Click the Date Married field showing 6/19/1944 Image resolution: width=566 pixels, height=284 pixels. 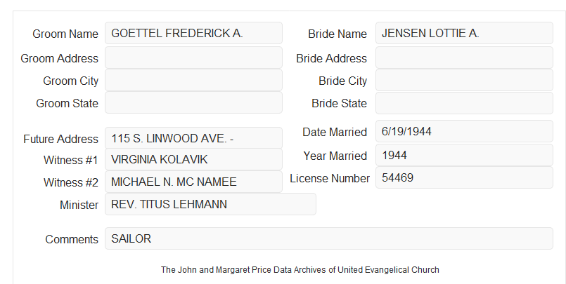point(464,131)
